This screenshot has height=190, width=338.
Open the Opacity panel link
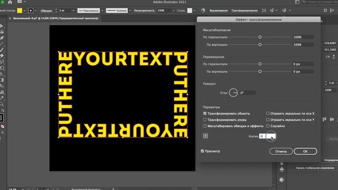144,11
